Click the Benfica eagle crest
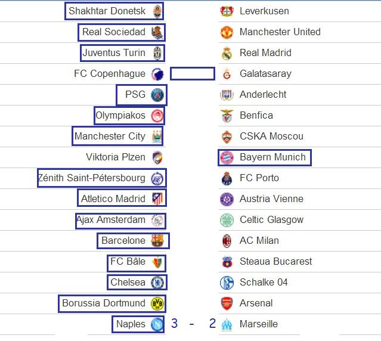This screenshot has width=381, height=341. click(x=227, y=116)
